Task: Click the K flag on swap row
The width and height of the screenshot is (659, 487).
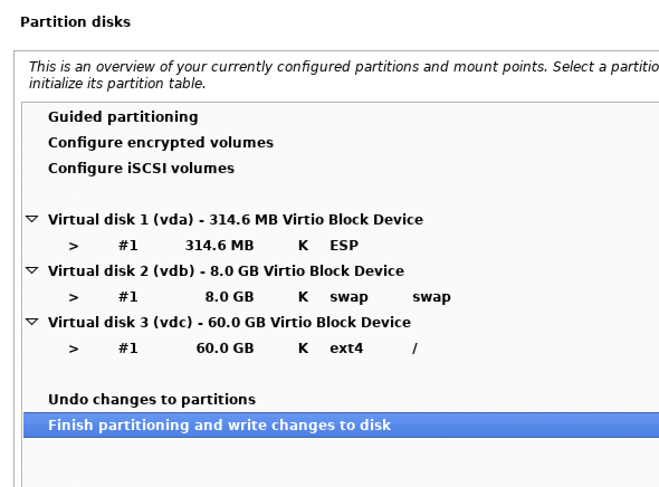Action: 303,297
